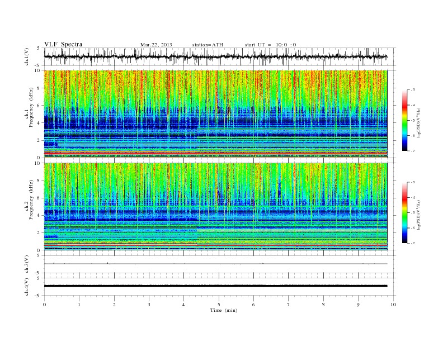Select the upper colorbar 'log(PSD)(V²/Hz)' label
Viewport: 443px width, 342px height.
tap(418, 122)
